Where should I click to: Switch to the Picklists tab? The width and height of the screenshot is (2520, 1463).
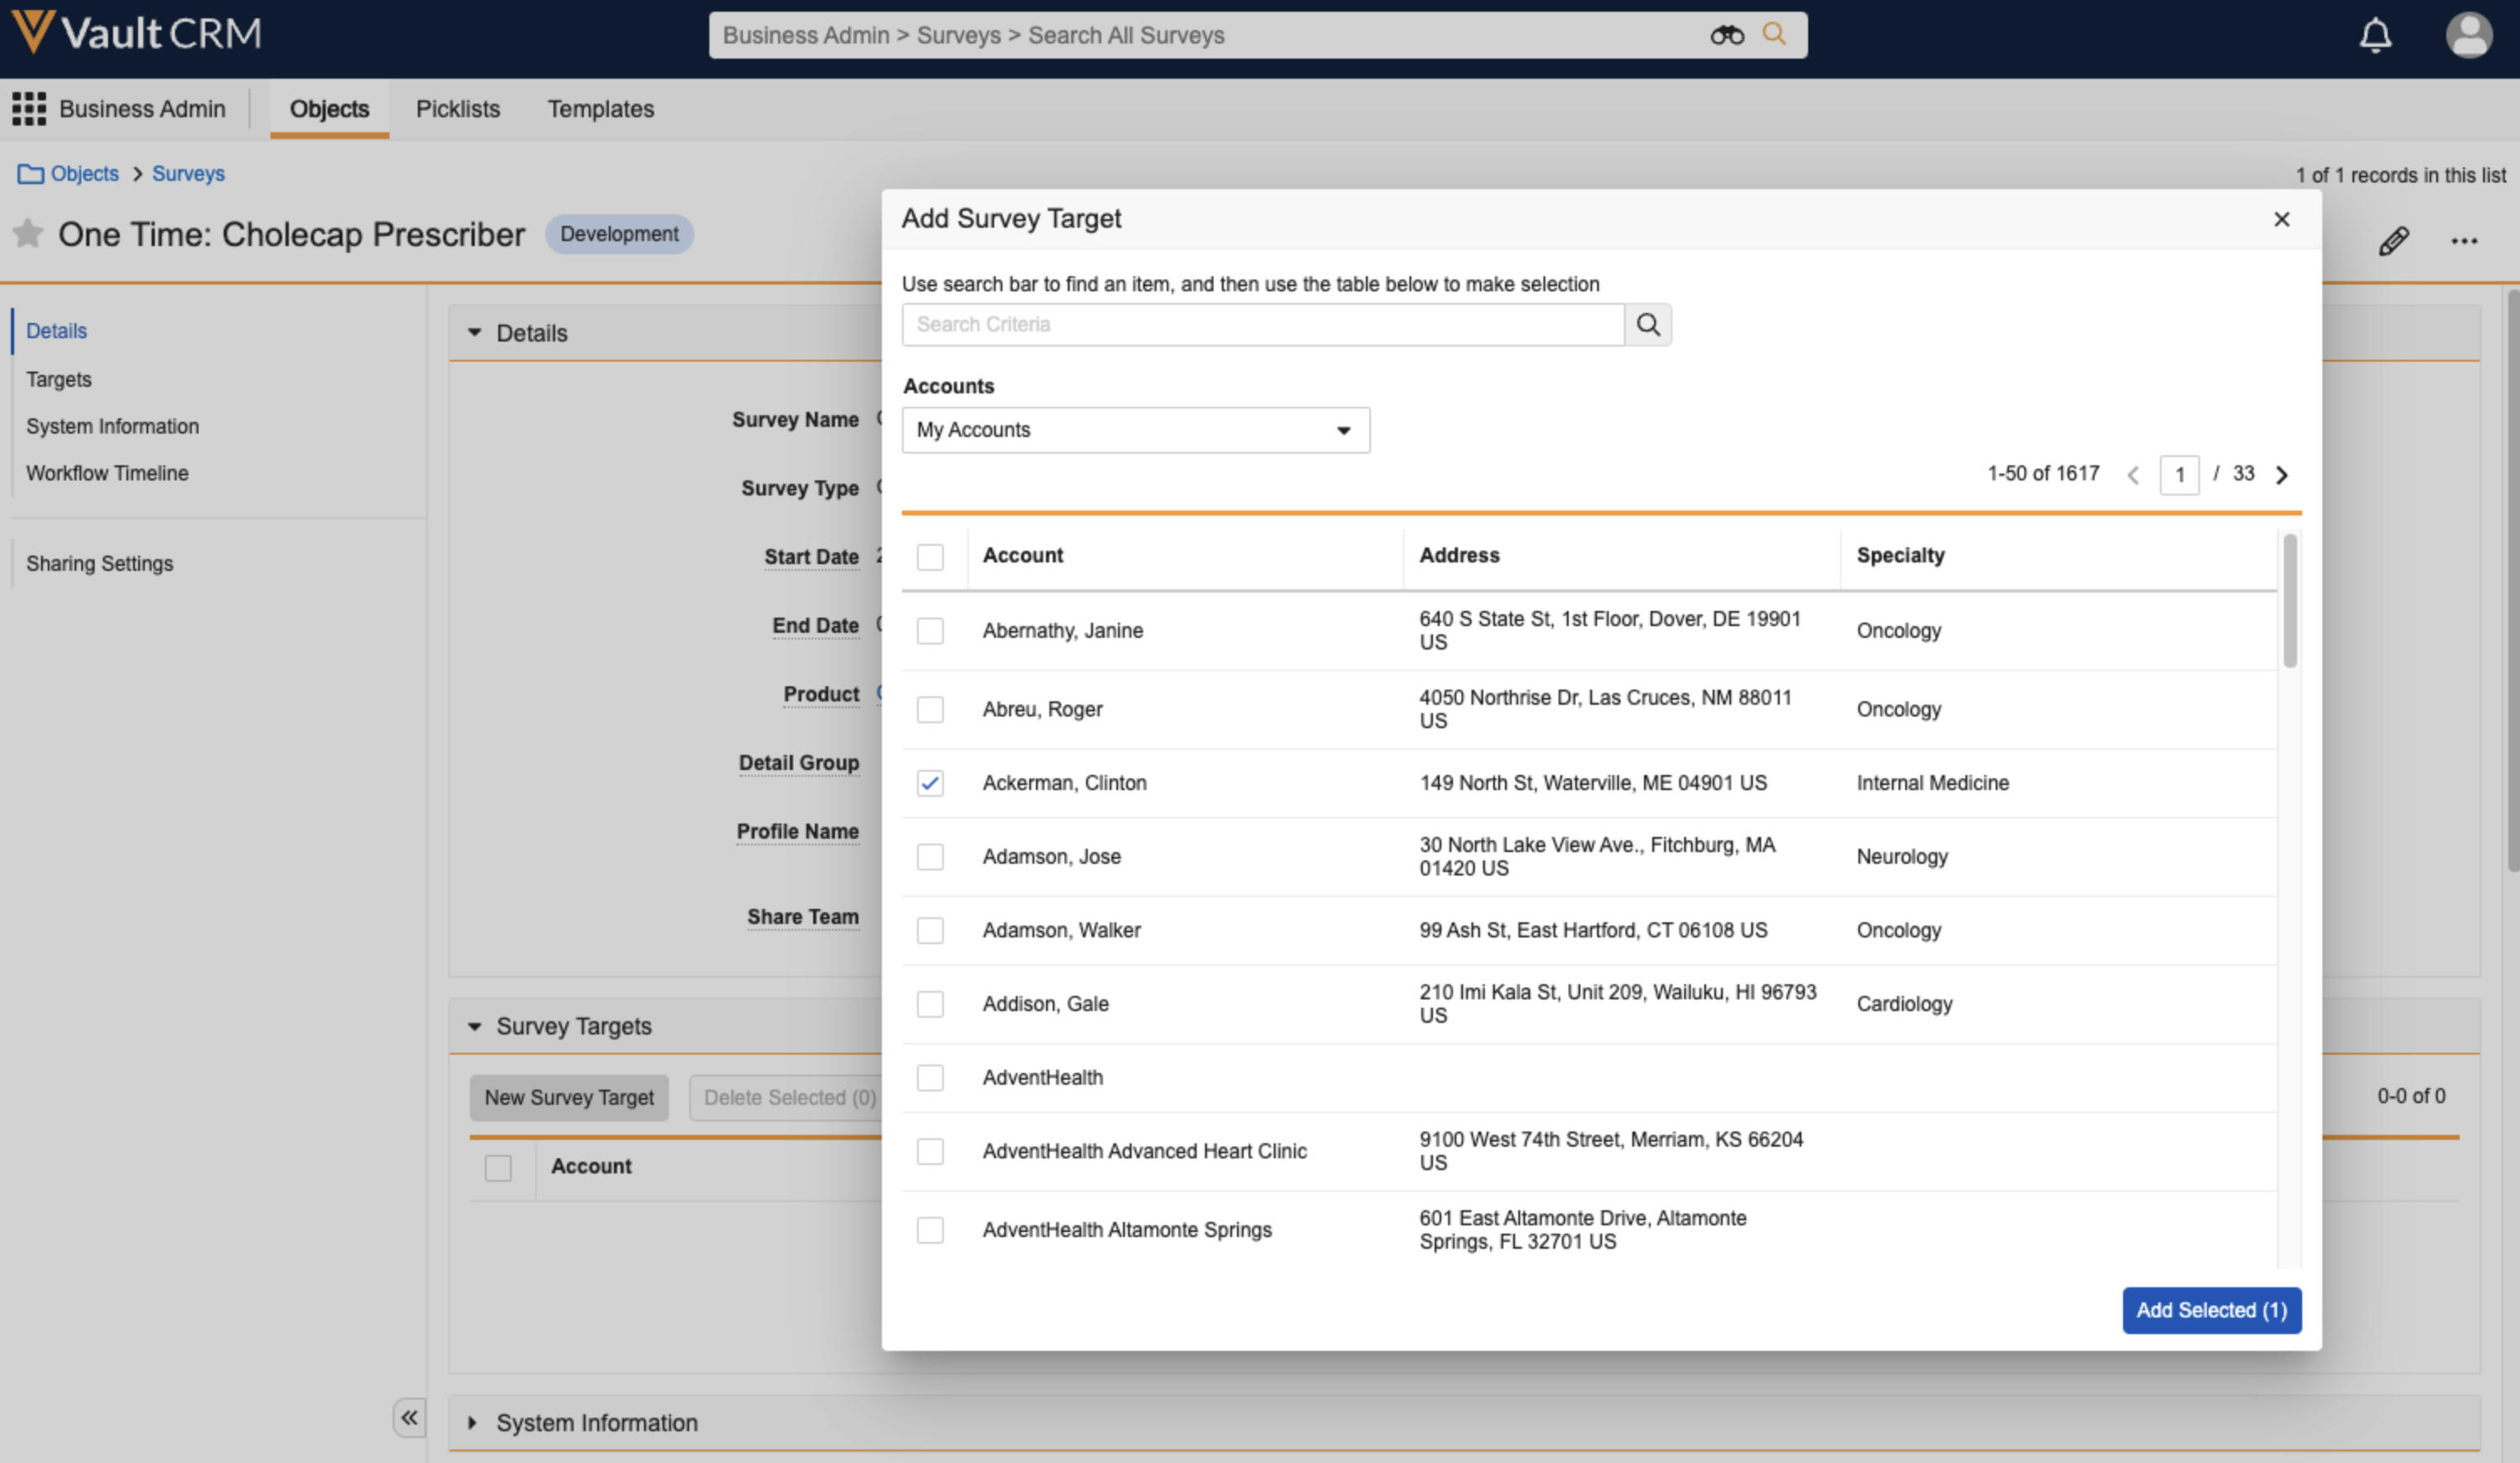[x=458, y=109]
